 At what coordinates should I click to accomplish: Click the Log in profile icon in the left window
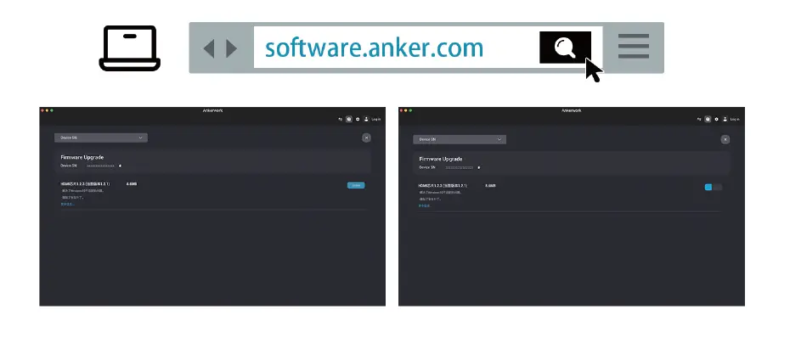tap(366, 120)
